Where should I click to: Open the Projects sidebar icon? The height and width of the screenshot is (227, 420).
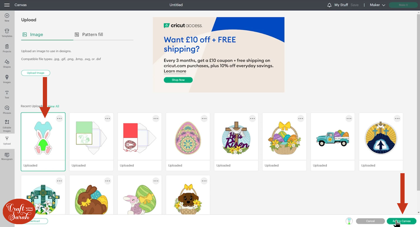(x=7, y=48)
